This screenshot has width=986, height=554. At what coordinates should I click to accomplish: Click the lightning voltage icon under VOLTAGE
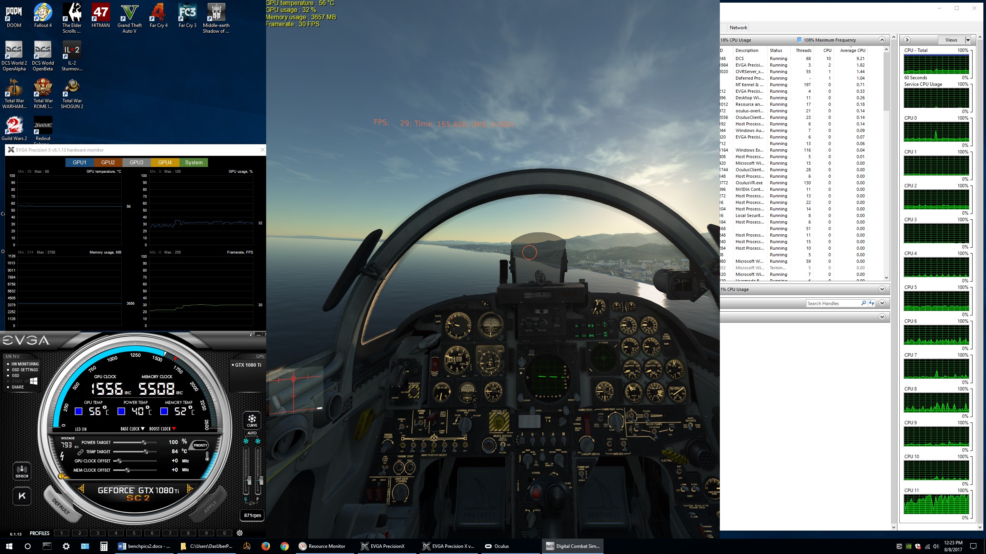click(x=62, y=456)
